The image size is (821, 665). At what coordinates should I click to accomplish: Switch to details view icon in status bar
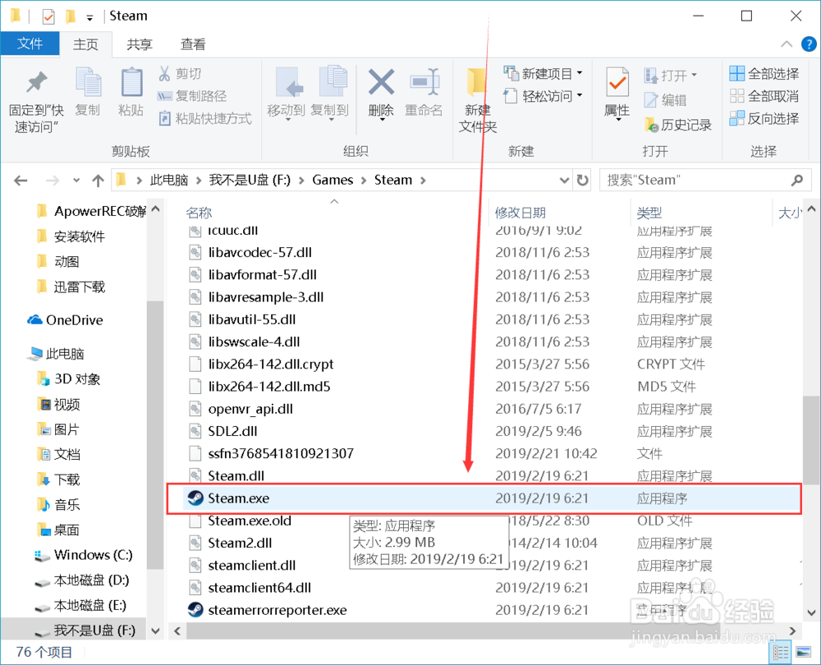pos(781,652)
